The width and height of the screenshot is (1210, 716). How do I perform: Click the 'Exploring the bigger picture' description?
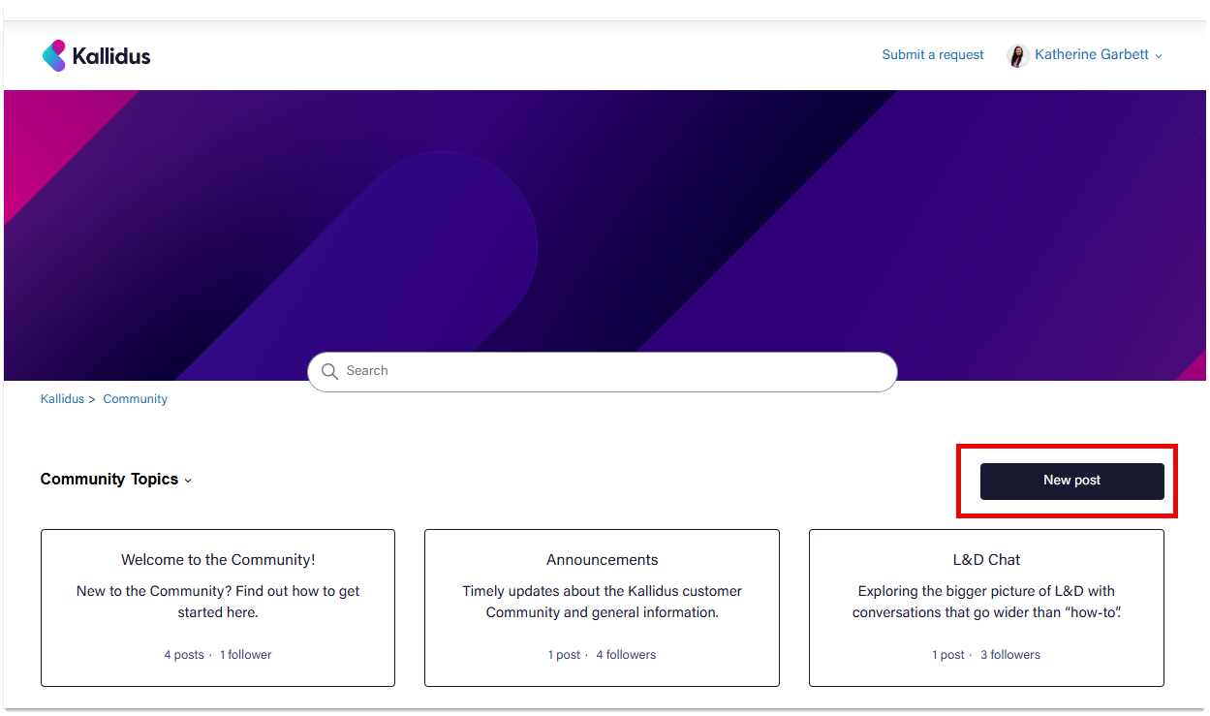(x=986, y=602)
